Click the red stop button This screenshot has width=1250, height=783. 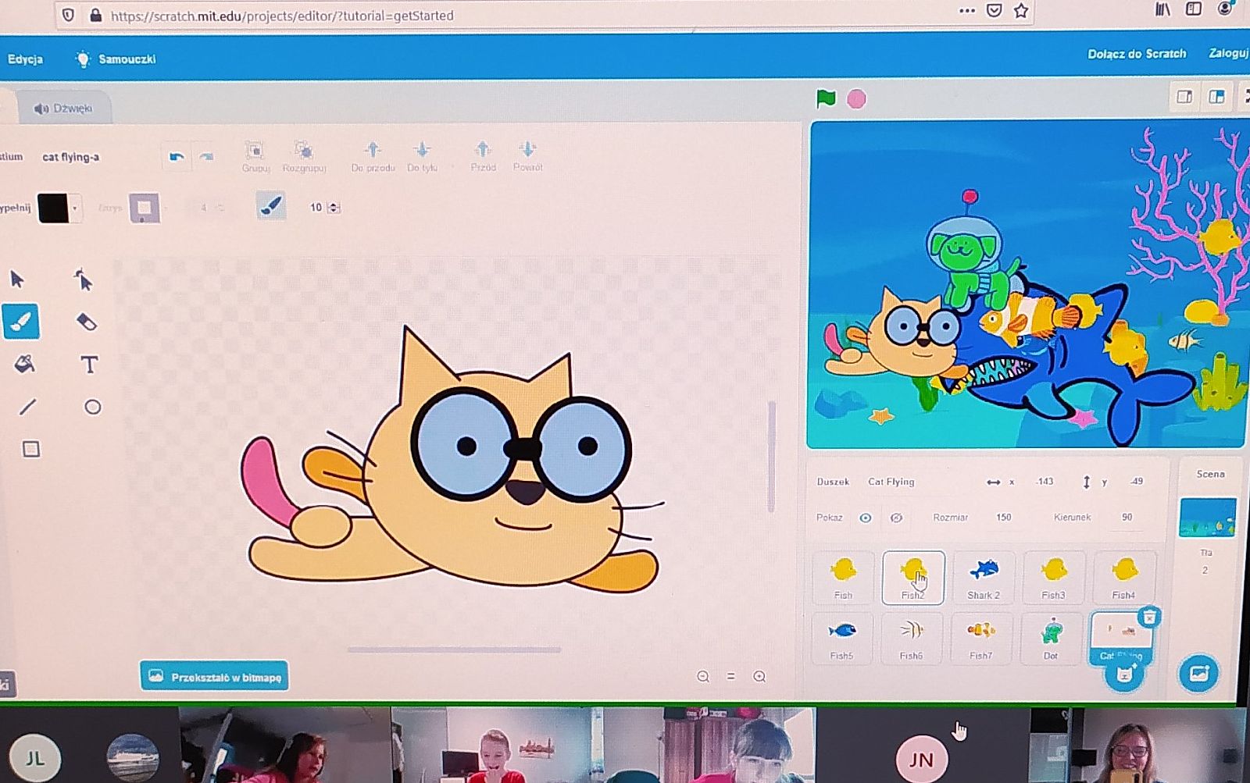(856, 99)
